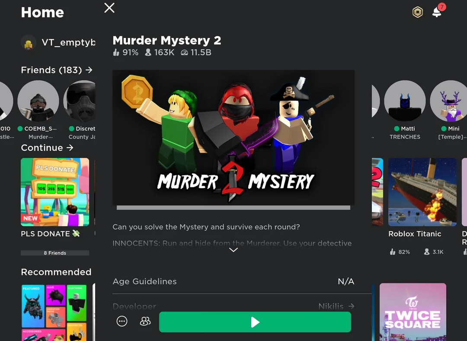Open the PLS DONATE game thumbnail
The image size is (467, 341).
(55, 192)
